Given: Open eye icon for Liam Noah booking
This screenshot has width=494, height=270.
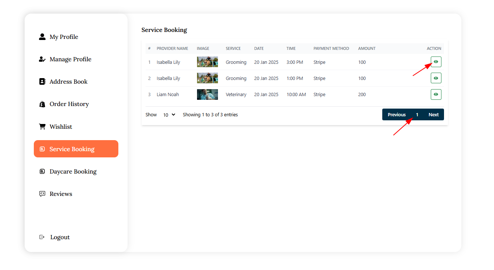Looking at the screenshot, I should tap(436, 94).
